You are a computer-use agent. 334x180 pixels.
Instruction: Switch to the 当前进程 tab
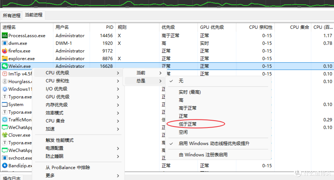click(34, 15)
